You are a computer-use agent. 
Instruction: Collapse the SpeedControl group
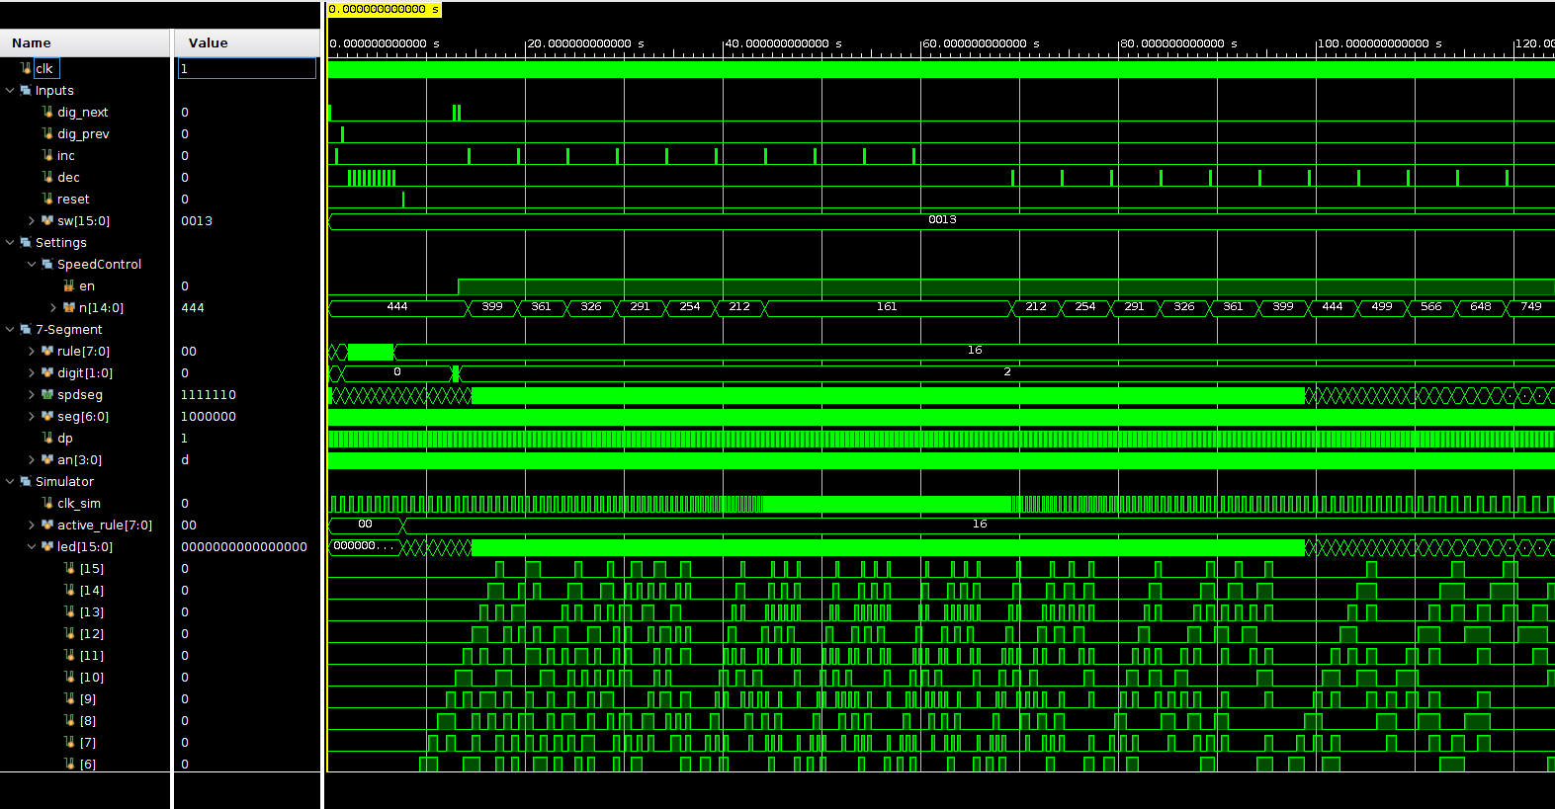tap(32, 264)
